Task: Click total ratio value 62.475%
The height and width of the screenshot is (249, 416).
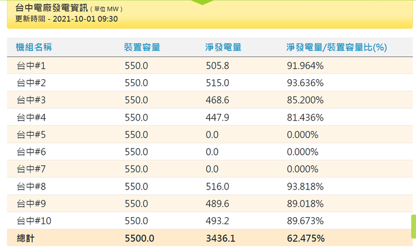Action: click(306, 239)
